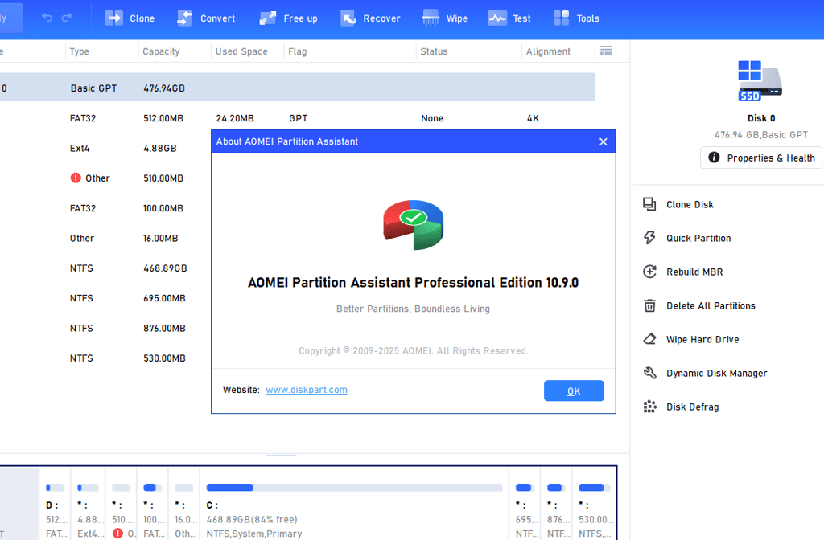This screenshot has height=540, width=824.
Task: Select the NTFS 876.00MB partition row
Action: coord(105,328)
